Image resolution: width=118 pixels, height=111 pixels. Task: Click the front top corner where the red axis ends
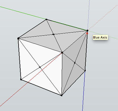(62, 53)
